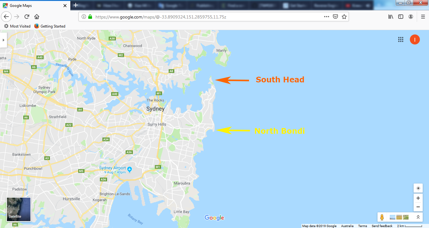Zoom out with the minus button
Viewport: 429px width, 228px height.
pos(418,207)
